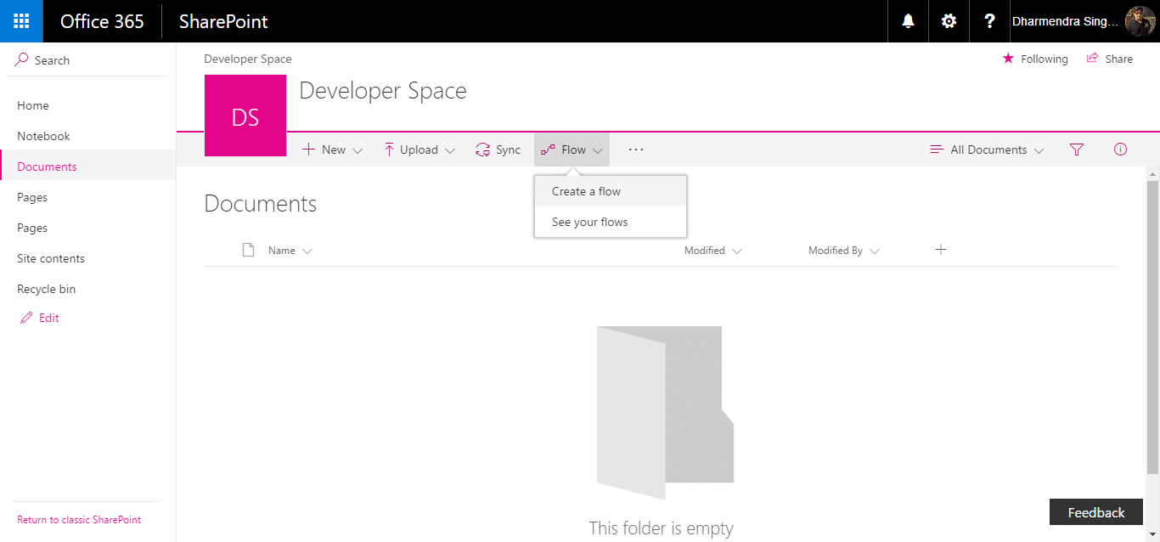This screenshot has height=542, width=1160.
Task: Expand the New dropdown chevron
Action: pos(358,150)
